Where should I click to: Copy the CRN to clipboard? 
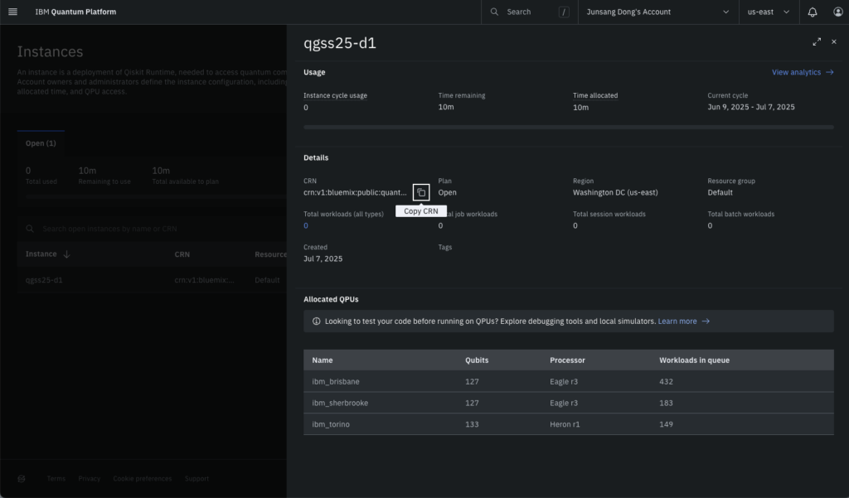click(x=421, y=192)
